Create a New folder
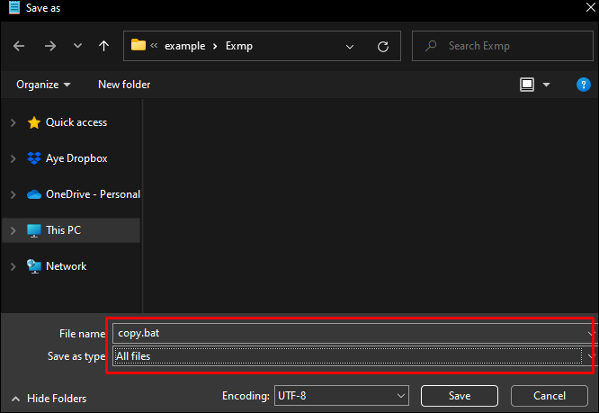The image size is (599, 413). [x=124, y=85]
